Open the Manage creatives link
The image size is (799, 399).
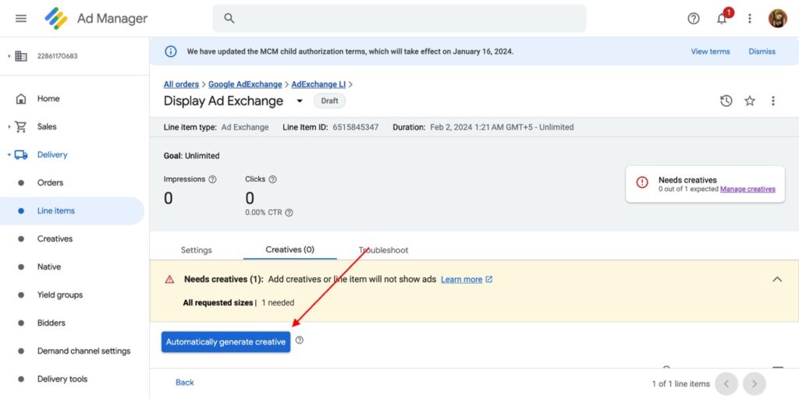pos(748,189)
